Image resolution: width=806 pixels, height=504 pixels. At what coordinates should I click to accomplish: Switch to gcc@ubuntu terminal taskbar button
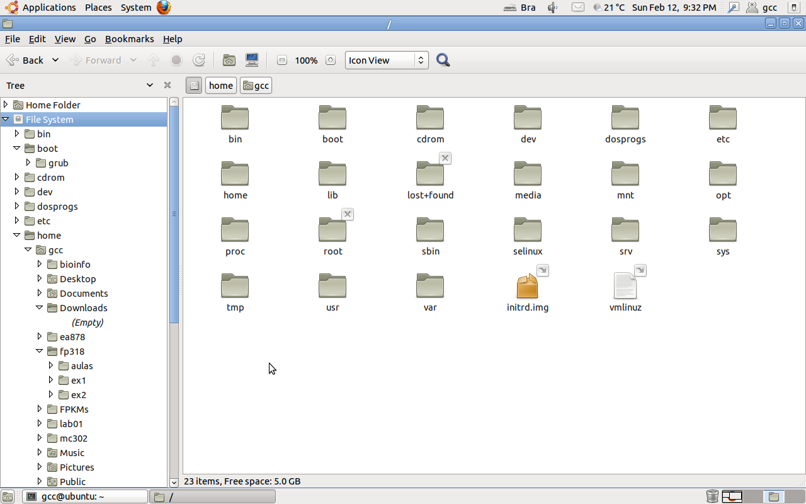click(x=85, y=496)
